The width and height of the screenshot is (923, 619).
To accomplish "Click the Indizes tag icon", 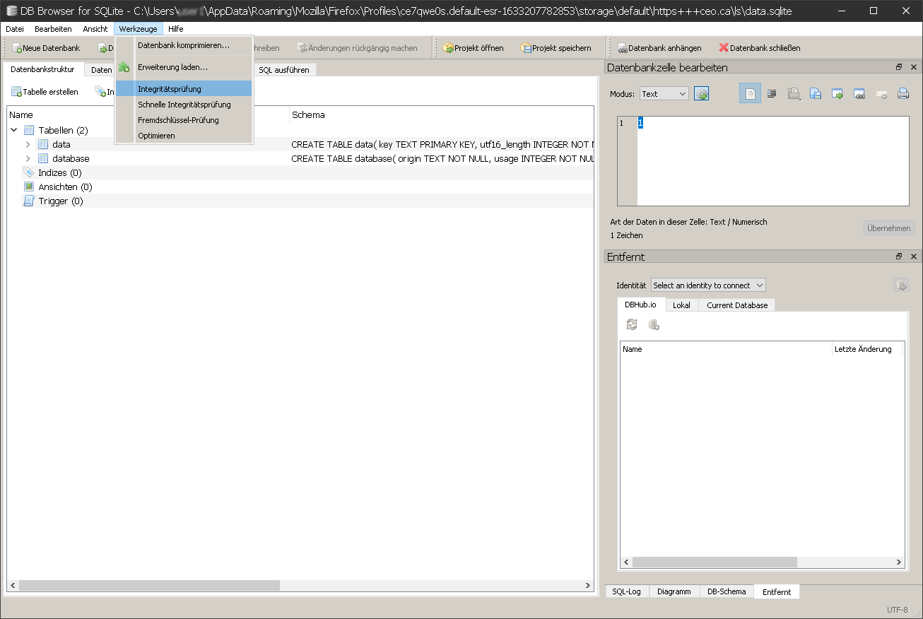I will click(x=29, y=172).
